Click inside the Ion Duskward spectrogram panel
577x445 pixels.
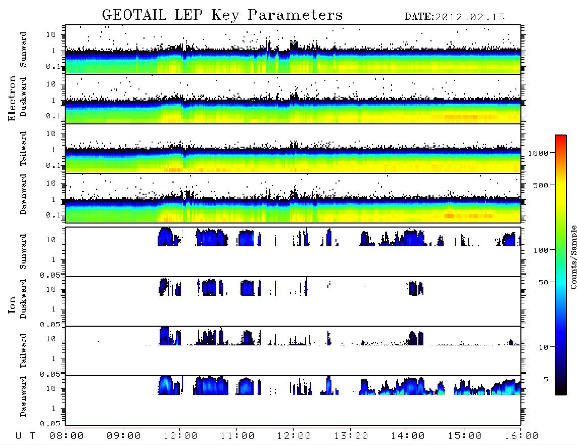pos(293,301)
